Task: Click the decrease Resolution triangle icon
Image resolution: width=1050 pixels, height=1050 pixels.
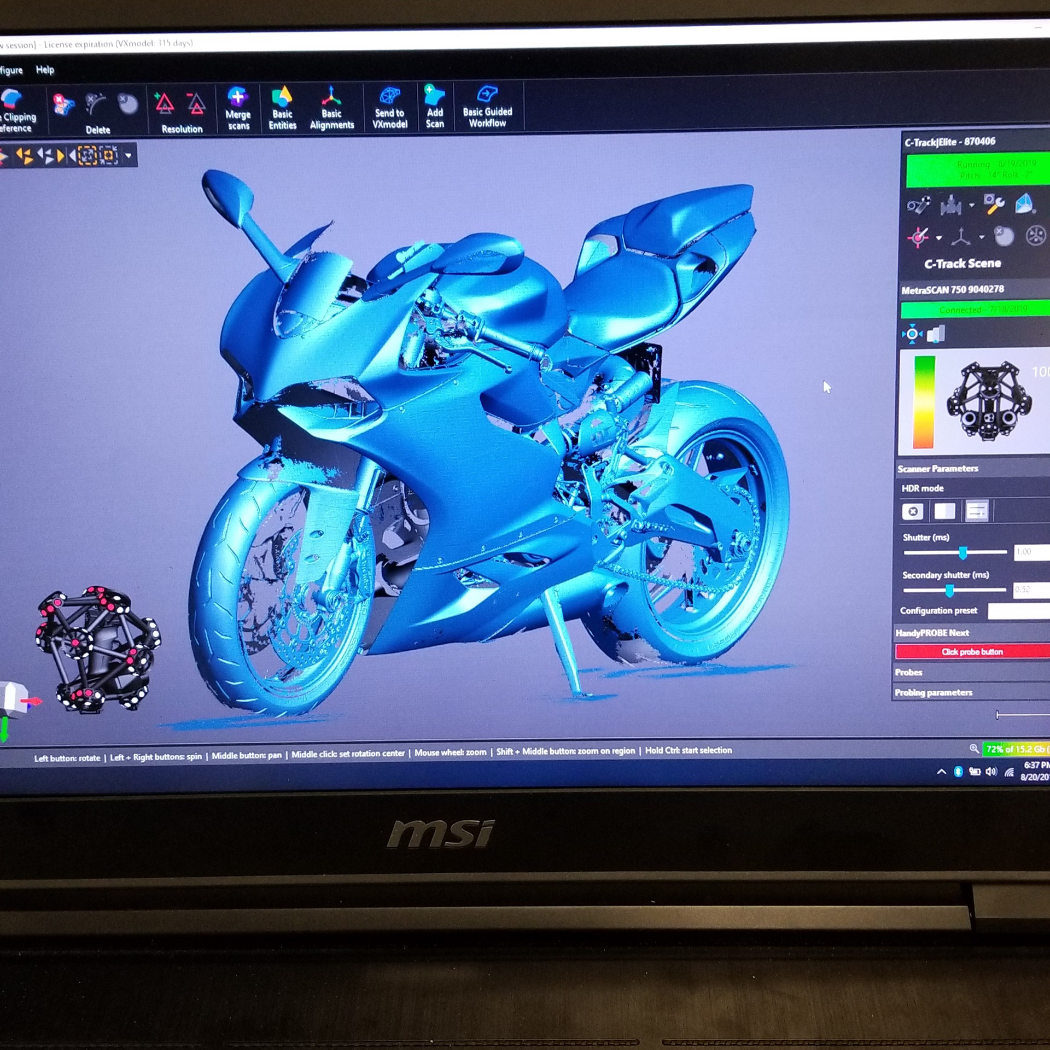Action: 196,103
